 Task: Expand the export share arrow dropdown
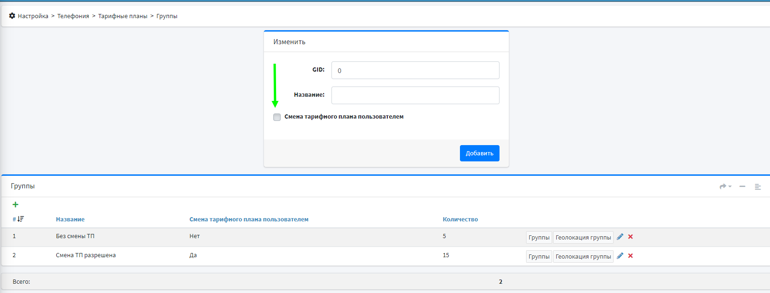pyautogui.click(x=725, y=186)
